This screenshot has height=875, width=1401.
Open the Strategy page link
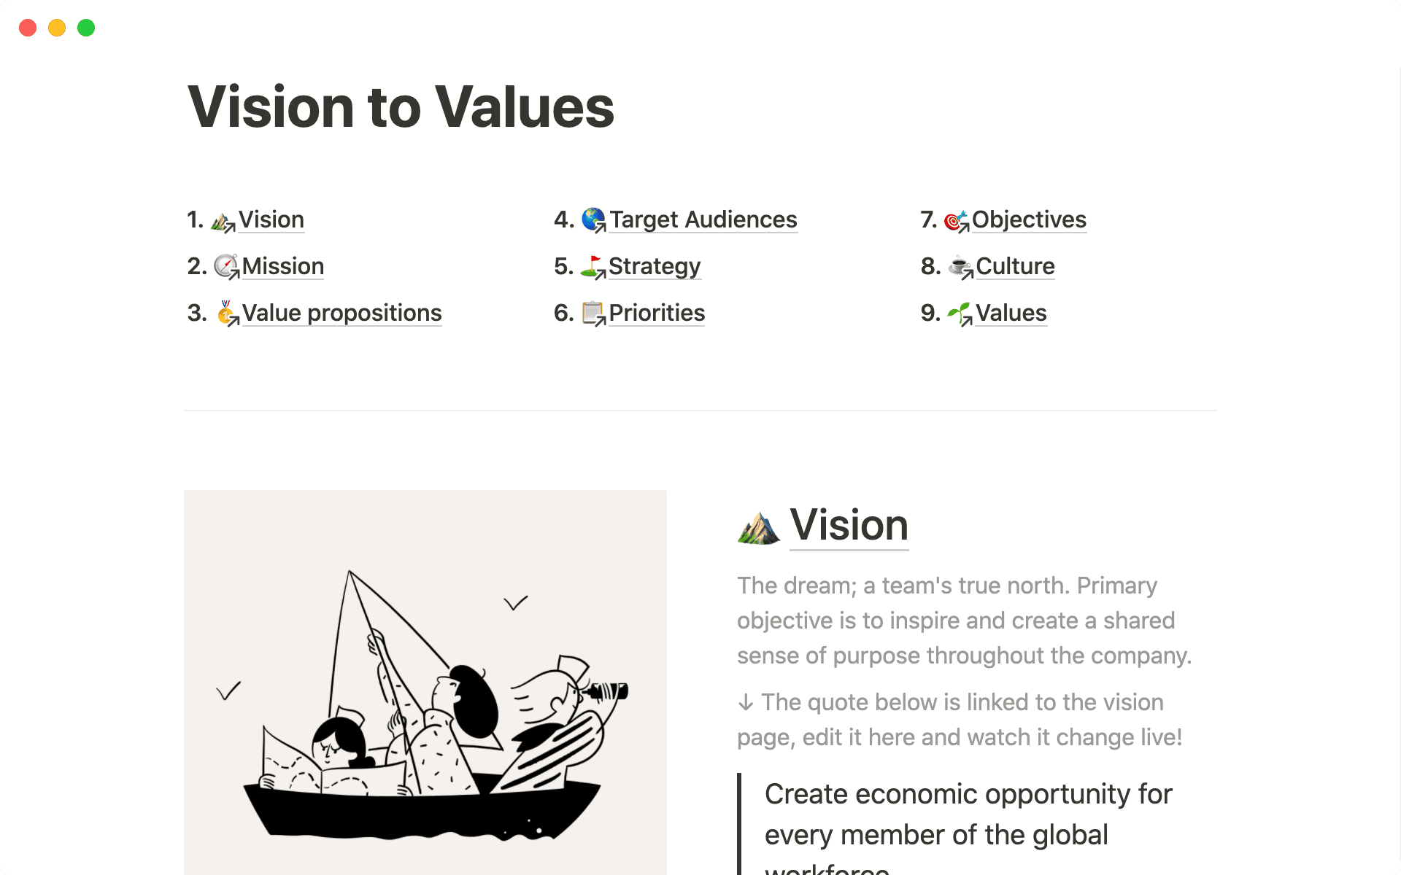(x=655, y=266)
